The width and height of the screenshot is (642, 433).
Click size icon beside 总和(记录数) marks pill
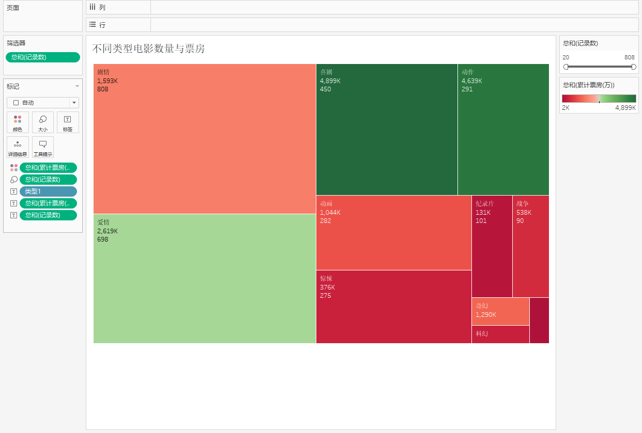14,180
